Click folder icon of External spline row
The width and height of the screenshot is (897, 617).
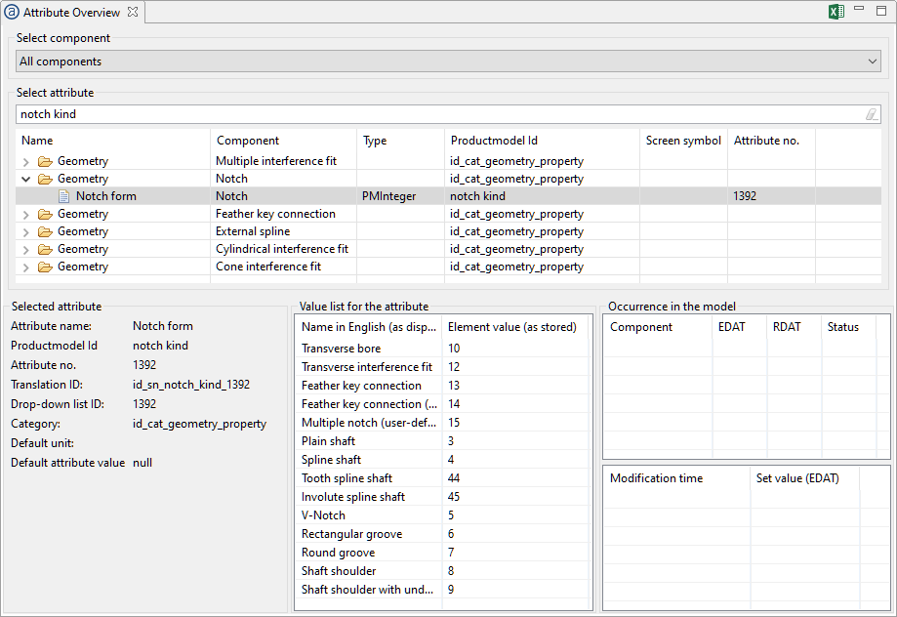pyautogui.click(x=44, y=231)
